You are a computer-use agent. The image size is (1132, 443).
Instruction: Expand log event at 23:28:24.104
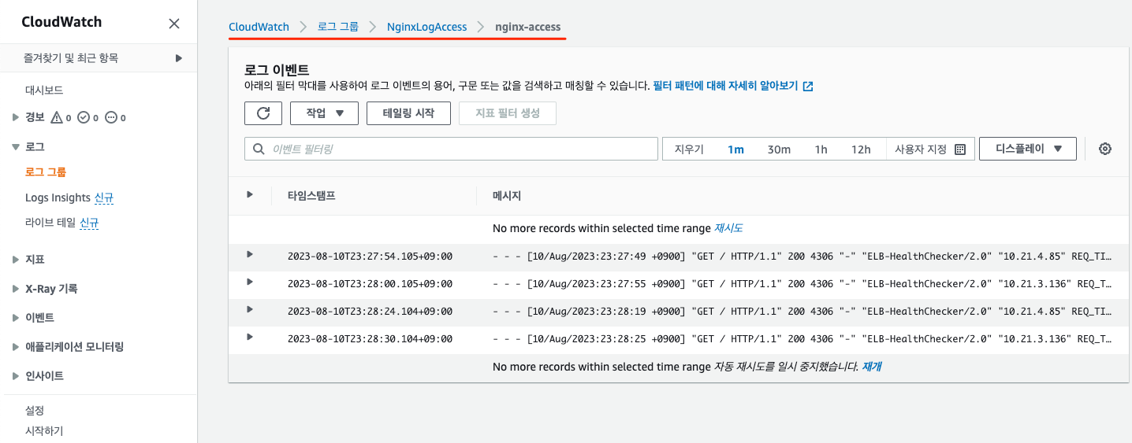click(250, 309)
